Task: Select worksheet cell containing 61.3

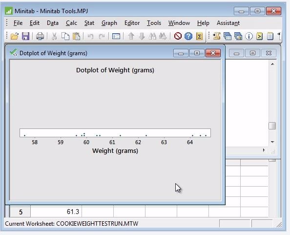Action: tap(56, 212)
